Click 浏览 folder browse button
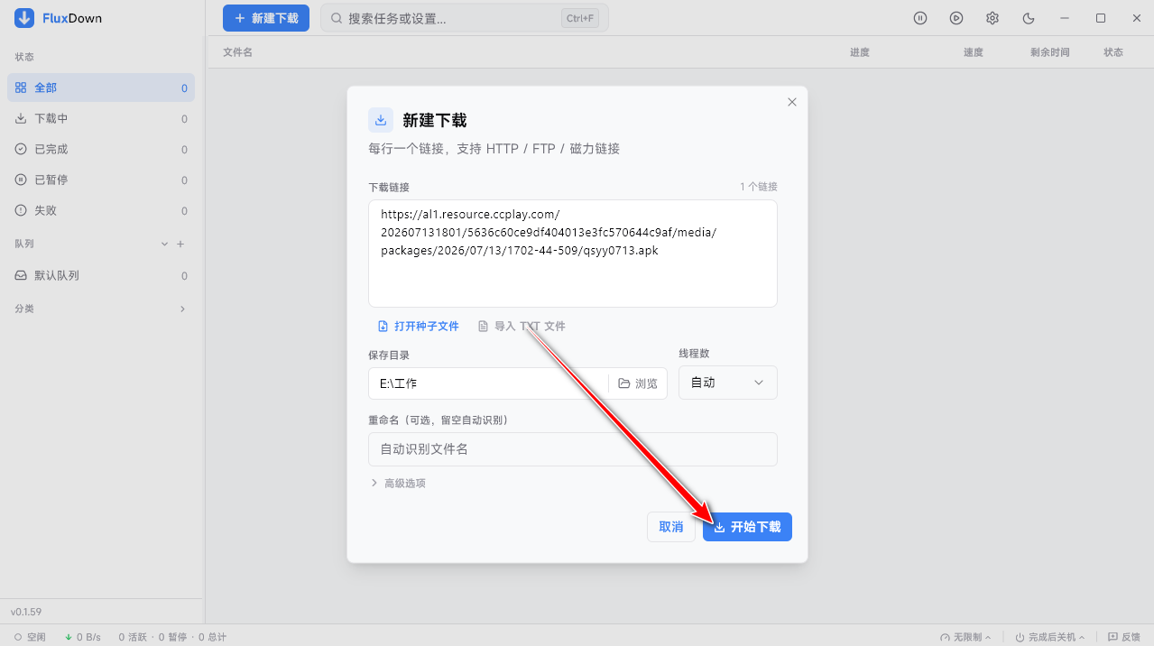 click(638, 383)
